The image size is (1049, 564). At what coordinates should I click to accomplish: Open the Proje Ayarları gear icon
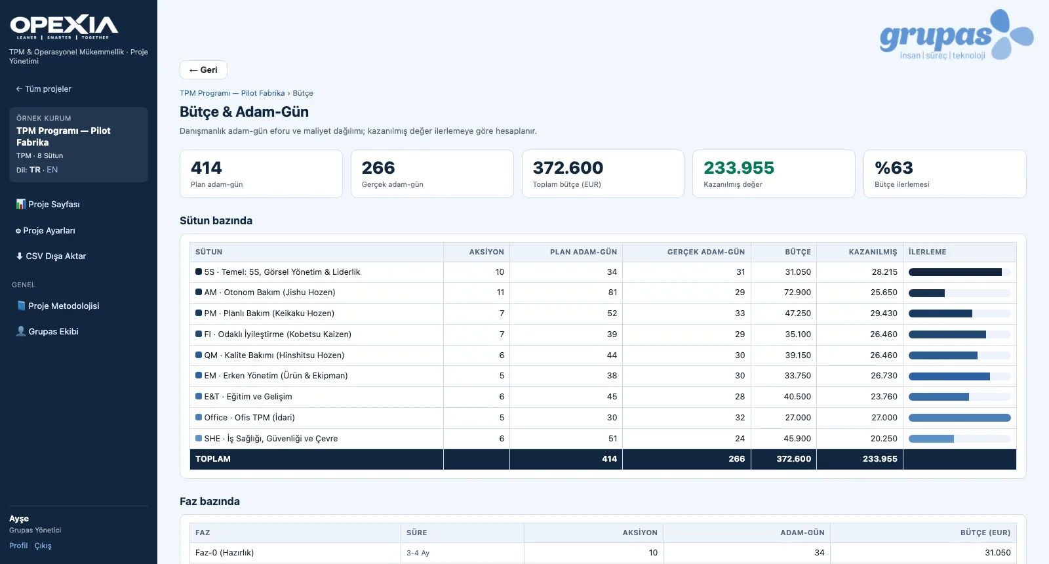tap(18, 231)
